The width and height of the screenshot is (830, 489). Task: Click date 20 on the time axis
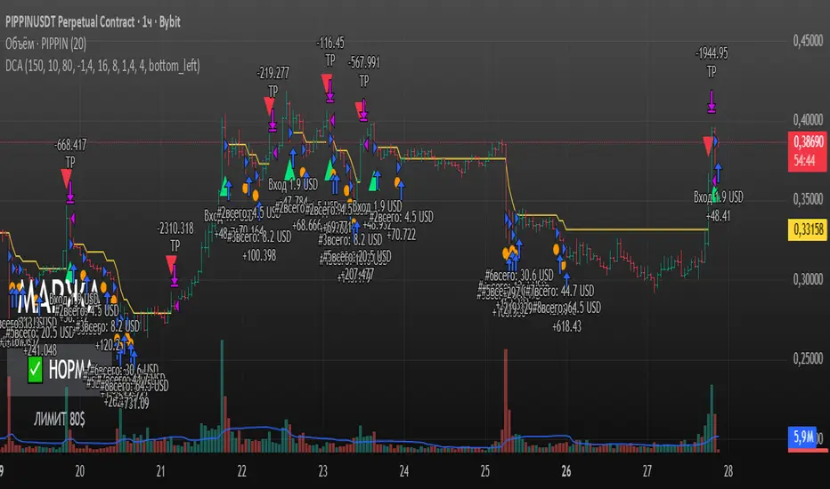pyautogui.click(x=79, y=471)
